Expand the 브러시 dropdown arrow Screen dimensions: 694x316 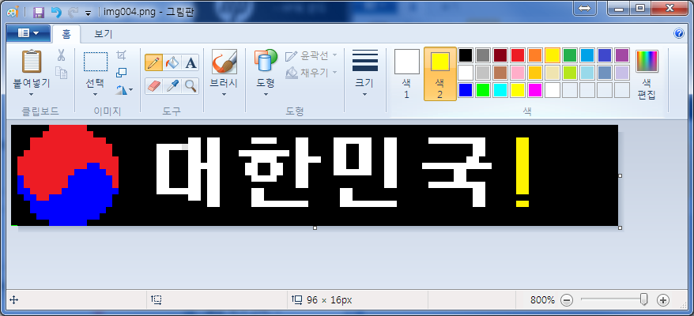(224, 94)
